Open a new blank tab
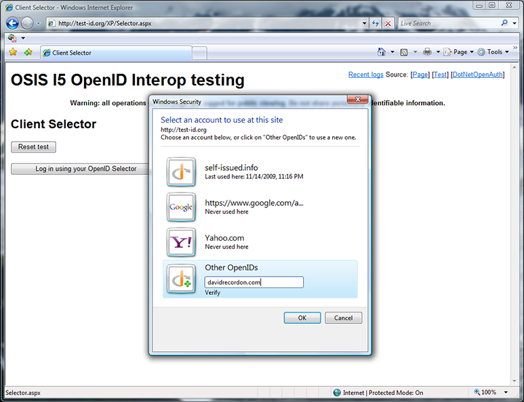The width and height of the screenshot is (524, 402). click(x=199, y=53)
